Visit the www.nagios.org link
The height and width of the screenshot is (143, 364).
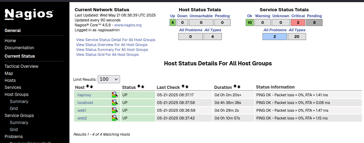tap(128, 25)
